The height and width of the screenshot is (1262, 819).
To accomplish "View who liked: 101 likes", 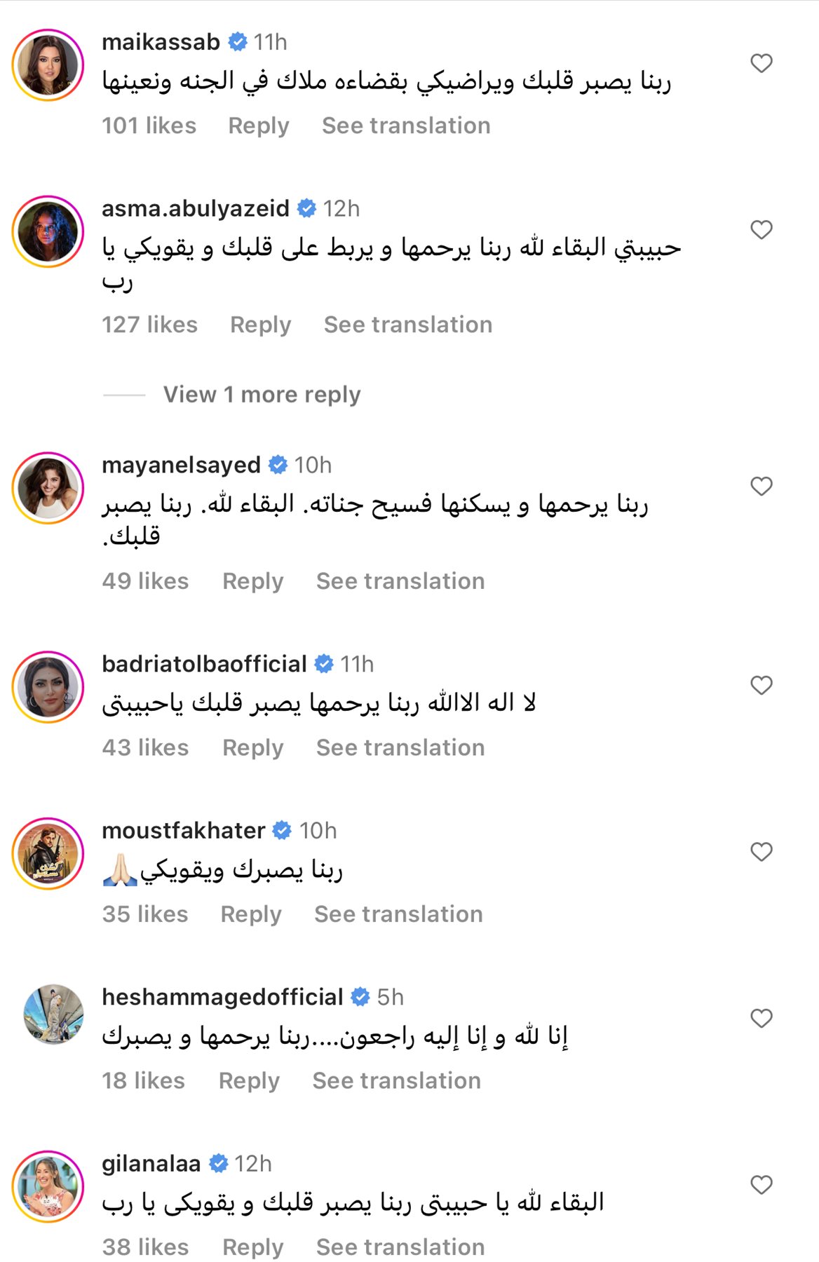I will [149, 125].
